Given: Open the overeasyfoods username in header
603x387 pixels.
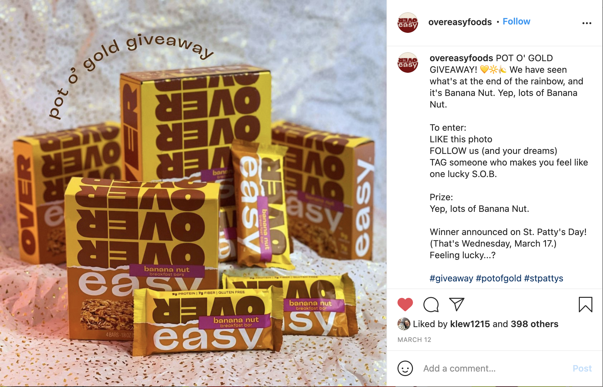Looking at the screenshot, I should pos(460,22).
